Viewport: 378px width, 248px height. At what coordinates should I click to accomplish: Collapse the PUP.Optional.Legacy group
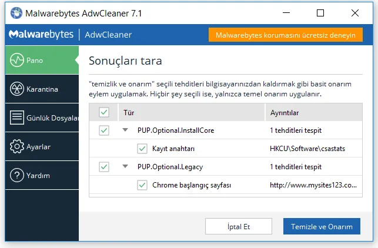tap(125, 167)
